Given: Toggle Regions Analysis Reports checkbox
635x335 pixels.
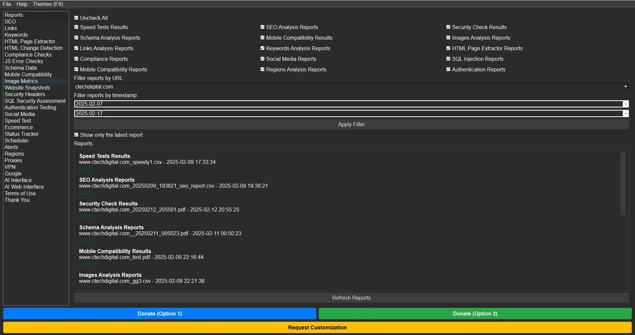Looking at the screenshot, I should coord(263,69).
